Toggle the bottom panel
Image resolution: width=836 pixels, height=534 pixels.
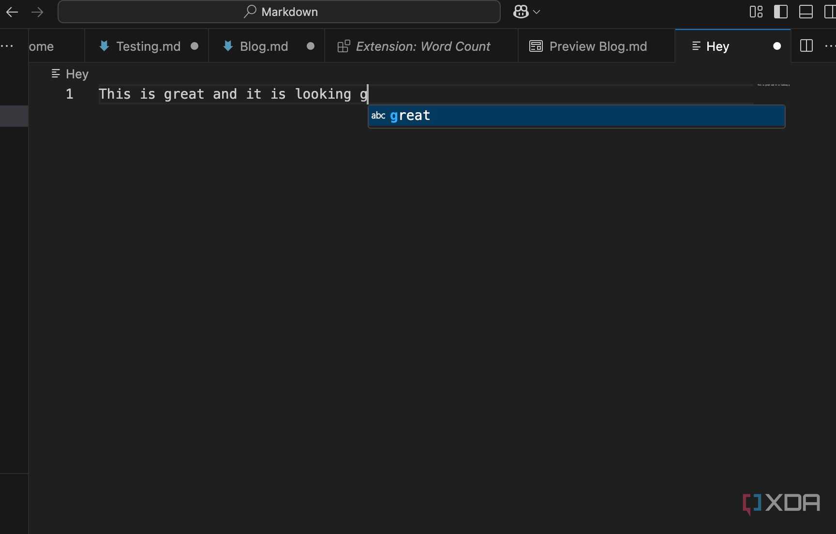pyautogui.click(x=806, y=12)
